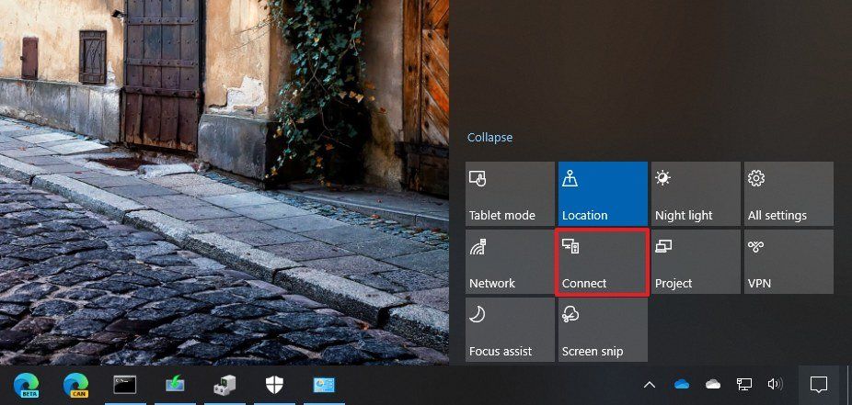Open Windows Security shield in taskbar
This screenshot has height=405, width=852.
tap(274, 385)
